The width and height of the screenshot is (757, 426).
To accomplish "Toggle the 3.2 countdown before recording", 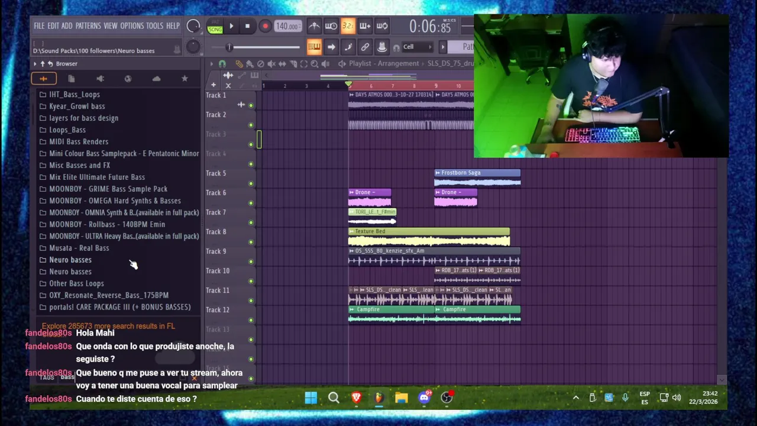I will (x=348, y=26).
